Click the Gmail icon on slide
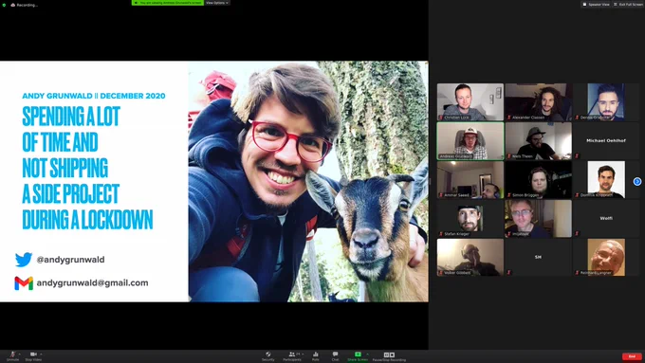This screenshot has width=645, height=363. [x=24, y=283]
